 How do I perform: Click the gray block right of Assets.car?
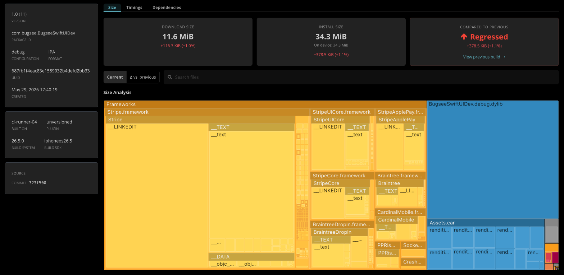tap(551, 231)
